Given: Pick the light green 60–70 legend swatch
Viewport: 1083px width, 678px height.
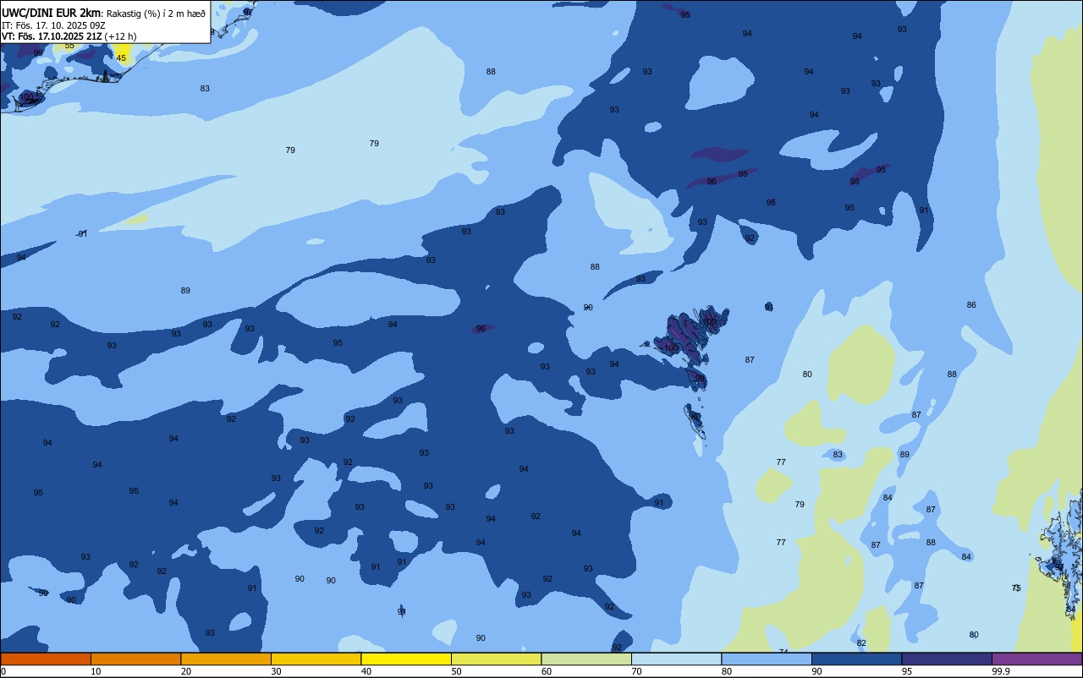Looking at the screenshot, I should click(x=586, y=659).
